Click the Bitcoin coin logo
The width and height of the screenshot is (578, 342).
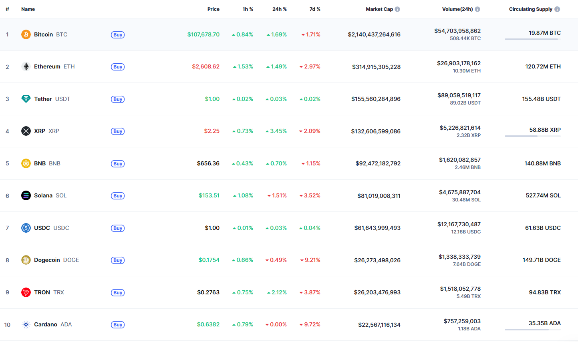pos(26,34)
